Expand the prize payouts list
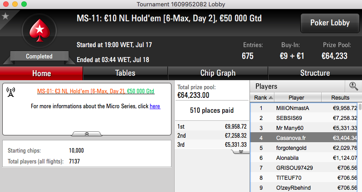 [x=241, y=151]
